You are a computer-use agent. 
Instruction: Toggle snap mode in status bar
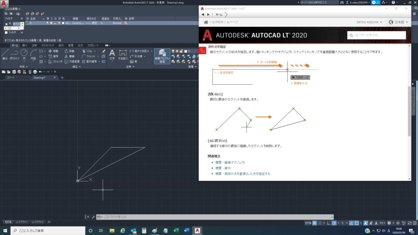coord(320,223)
